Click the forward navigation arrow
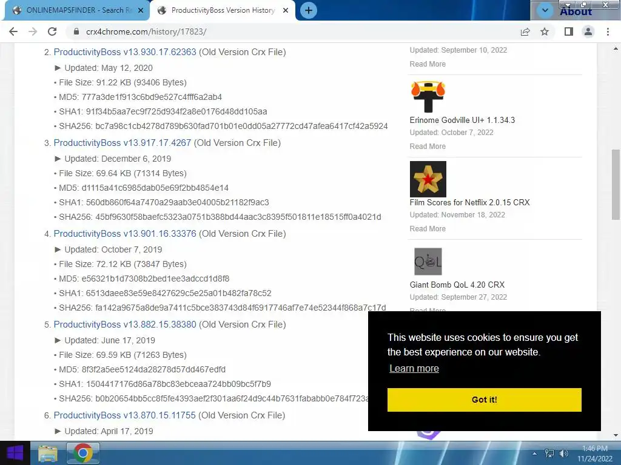The width and height of the screenshot is (621, 465). pos(33,31)
